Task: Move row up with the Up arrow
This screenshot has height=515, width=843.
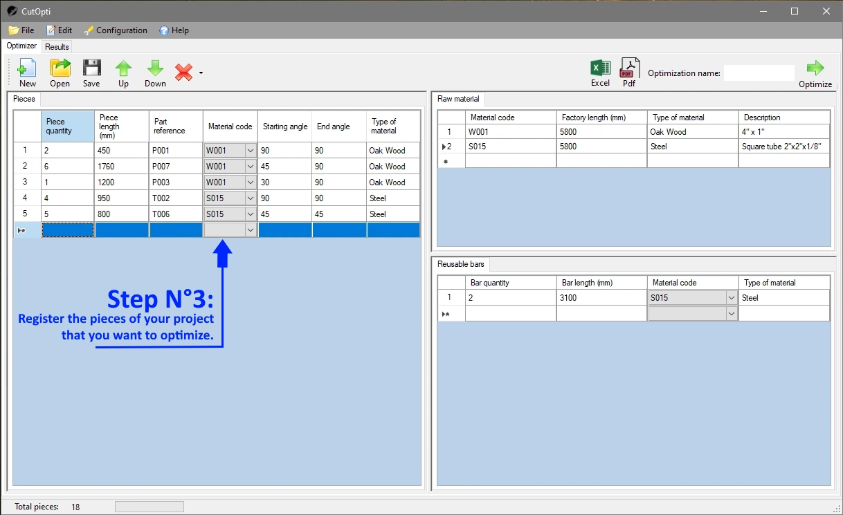Action: 123,73
